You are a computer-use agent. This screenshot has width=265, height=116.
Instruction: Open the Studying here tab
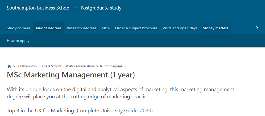click(18, 28)
